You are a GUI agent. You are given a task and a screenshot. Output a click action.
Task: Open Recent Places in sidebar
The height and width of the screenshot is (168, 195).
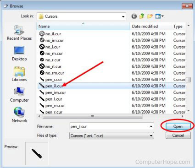coord(19,33)
